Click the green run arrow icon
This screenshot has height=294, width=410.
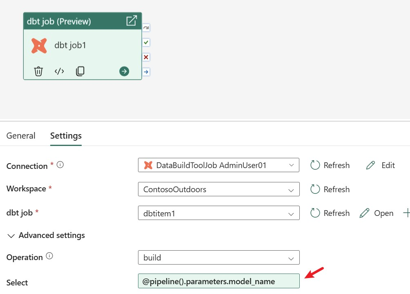point(124,71)
